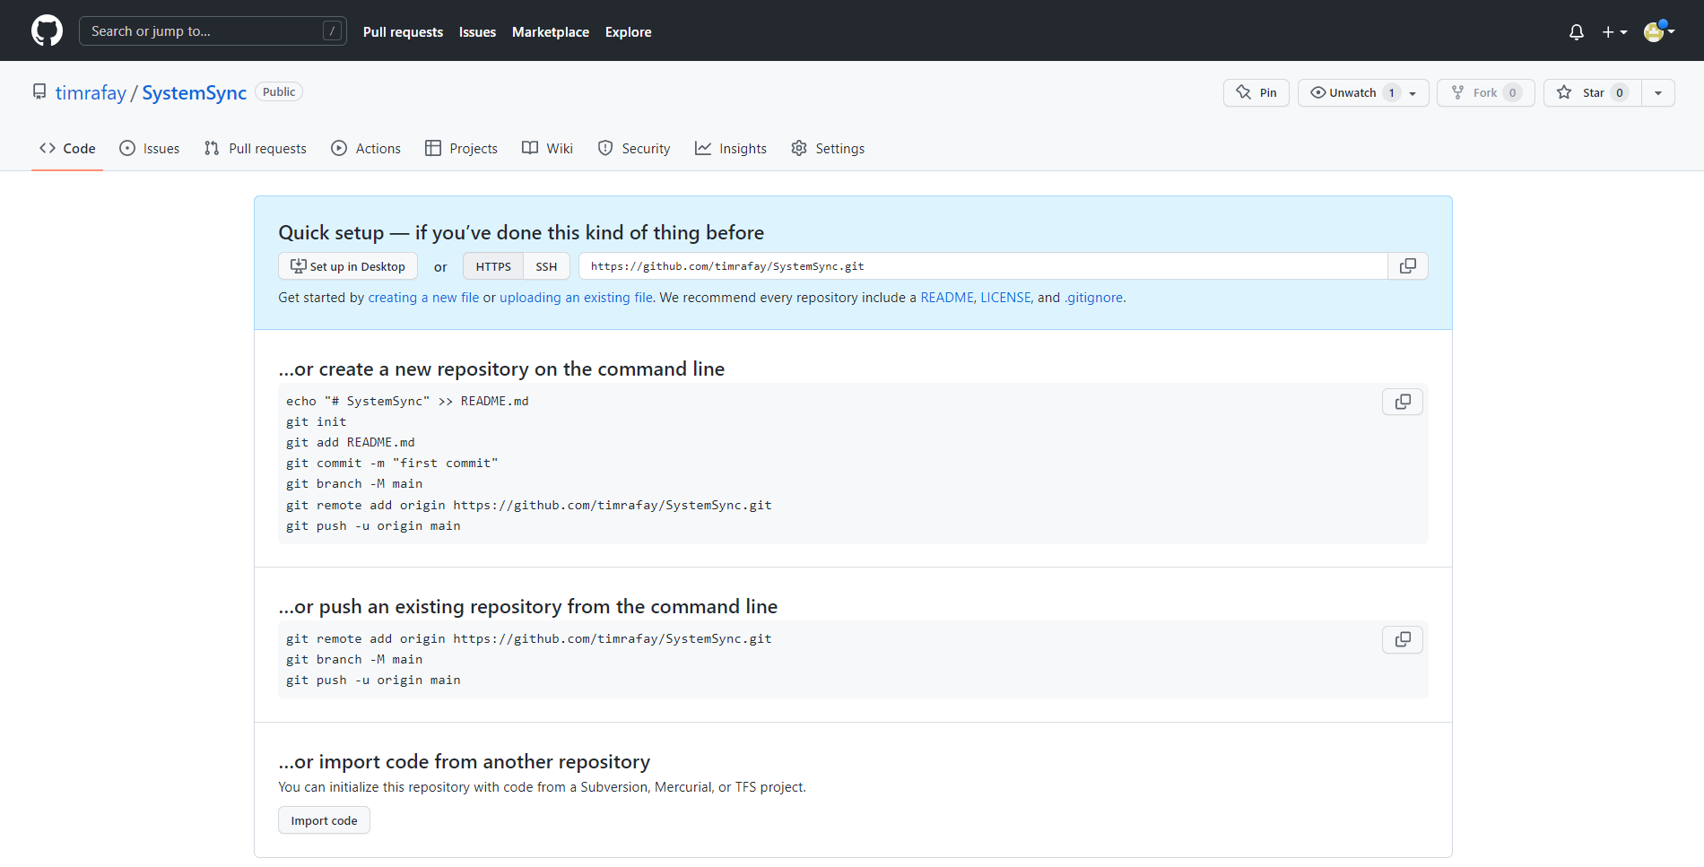Select the HTTPS clone option
1704x867 pixels.
[493, 266]
